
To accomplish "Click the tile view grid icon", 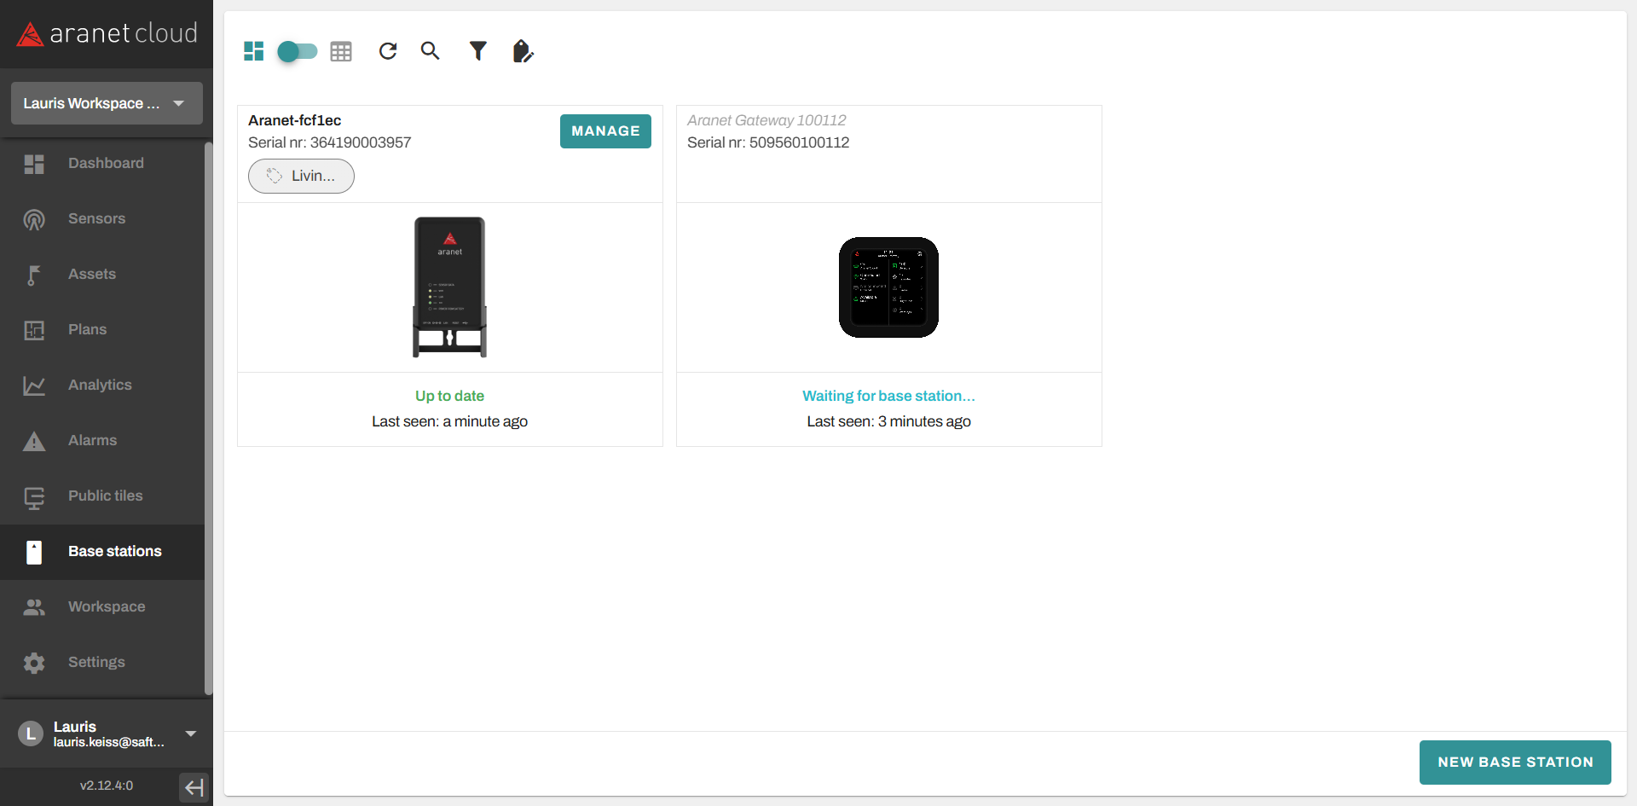I will click(253, 51).
